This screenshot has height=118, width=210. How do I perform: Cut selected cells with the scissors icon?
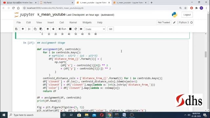(x=29, y=29)
